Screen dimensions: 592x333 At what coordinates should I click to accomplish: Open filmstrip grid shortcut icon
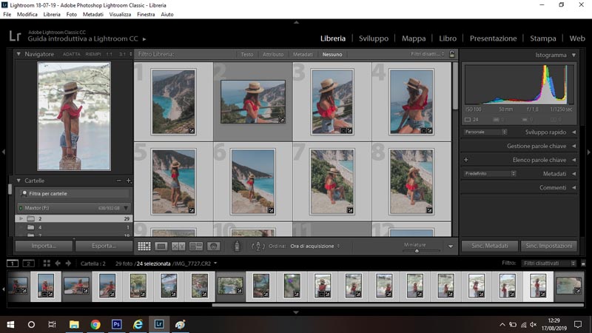(x=47, y=263)
